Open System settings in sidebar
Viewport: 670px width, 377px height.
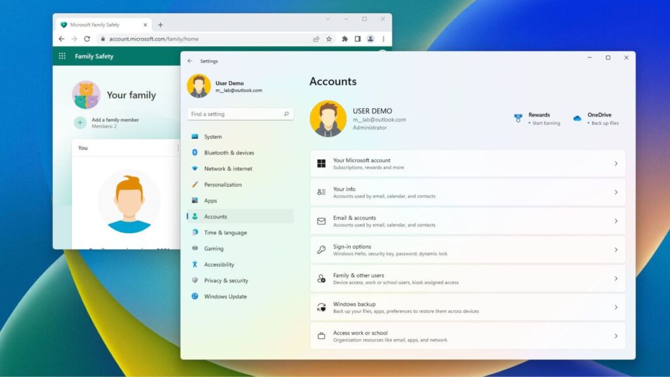(240, 137)
